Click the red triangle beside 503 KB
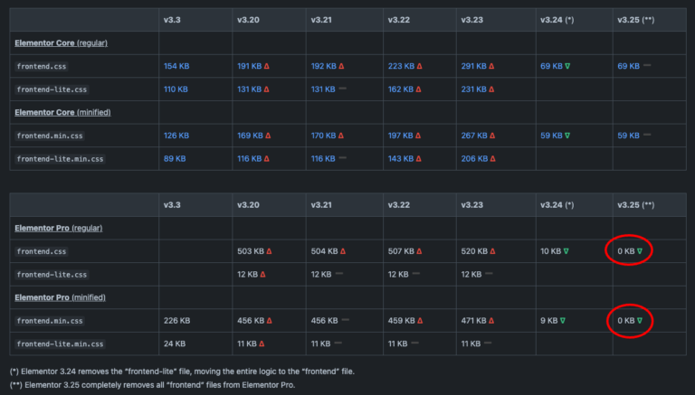The image size is (695, 395). pyautogui.click(x=268, y=250)
